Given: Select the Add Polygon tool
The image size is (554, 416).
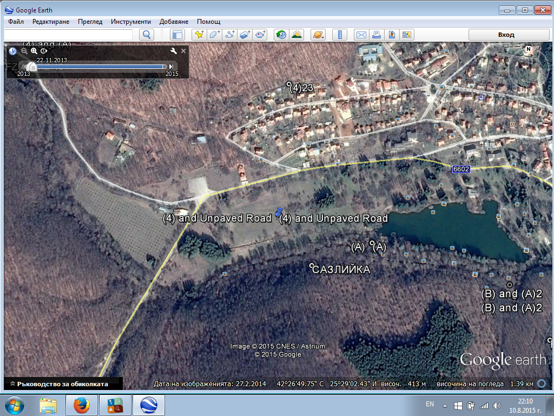Looking at the screenshot, I should (214, 35).
